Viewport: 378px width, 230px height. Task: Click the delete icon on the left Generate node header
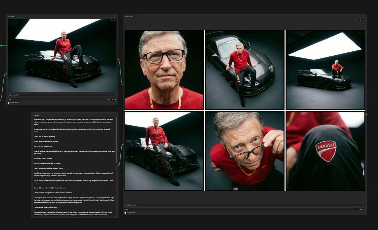pos(115,20)
